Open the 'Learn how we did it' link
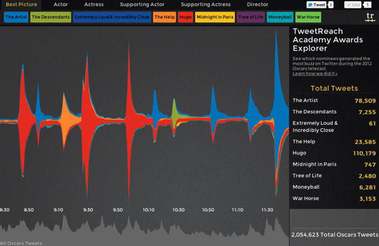 (315, 73)
